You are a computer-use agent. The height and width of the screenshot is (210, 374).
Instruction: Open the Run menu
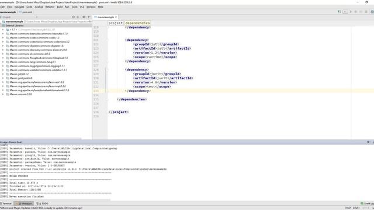[67, 7]
